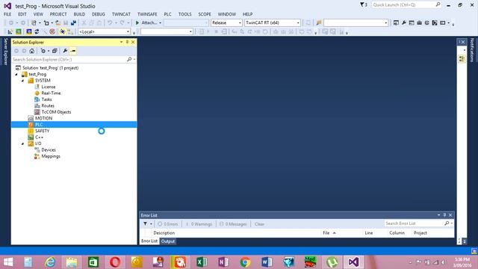
Task: Click the Find in Files folder icon
Action: pyautogui.click(x=319, y=23)
